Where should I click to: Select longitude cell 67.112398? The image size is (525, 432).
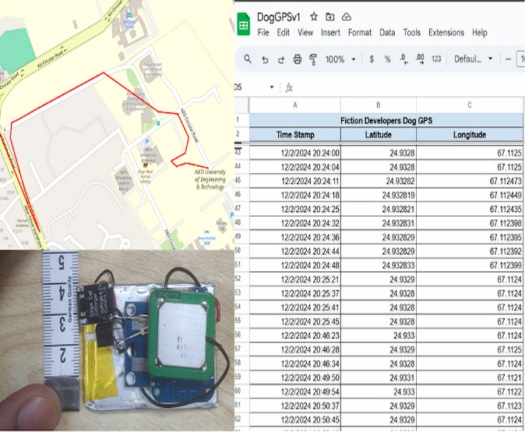(x=470, y=223)
